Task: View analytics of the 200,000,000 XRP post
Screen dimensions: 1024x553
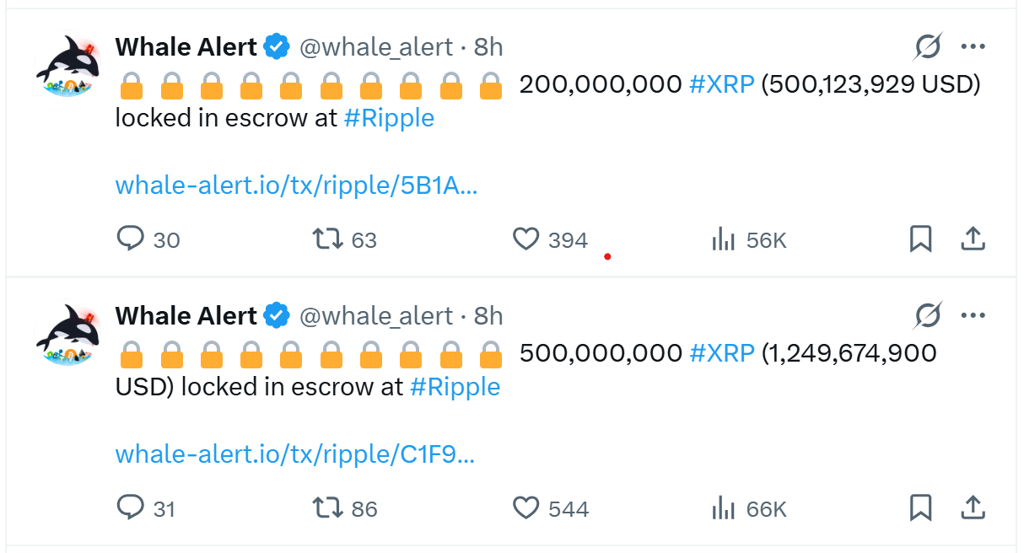Action: 724,239
